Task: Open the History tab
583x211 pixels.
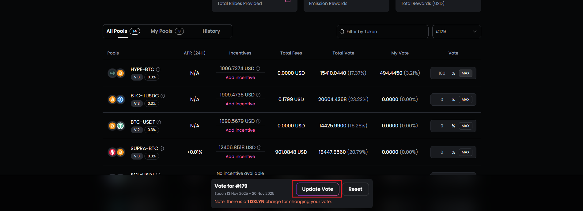Action: coord(211,31)
